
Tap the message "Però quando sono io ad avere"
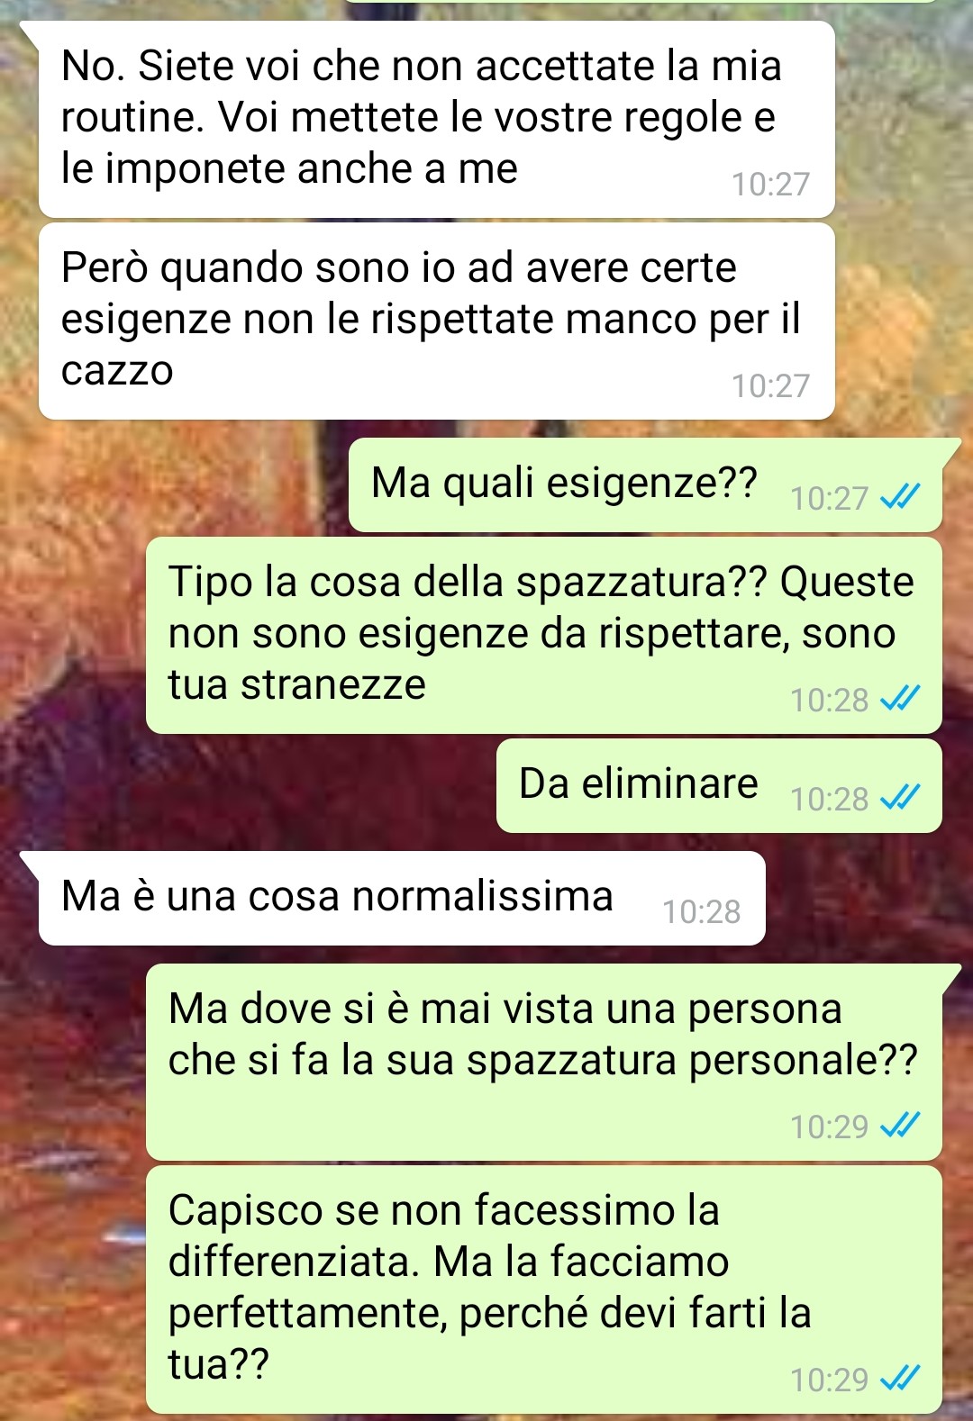coord(437,321)
